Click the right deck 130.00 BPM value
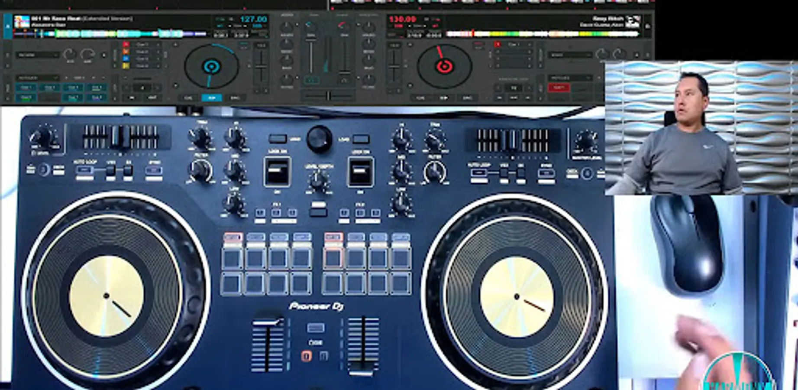Image resolution: width=798 pixels, height=390 pixels. [402, 19]
